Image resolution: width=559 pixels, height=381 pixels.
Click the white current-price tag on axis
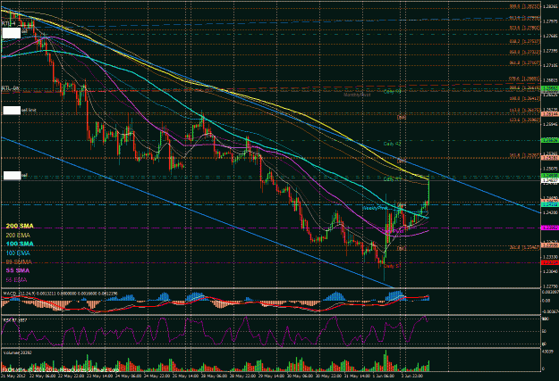550,181
